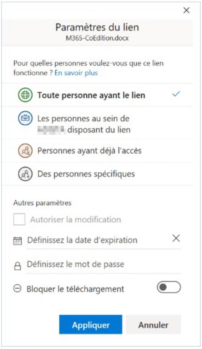The width and height of the screenshot is (202, 349).
Task: Clear the expiration date with X icon
Action: tap(176, 238)
